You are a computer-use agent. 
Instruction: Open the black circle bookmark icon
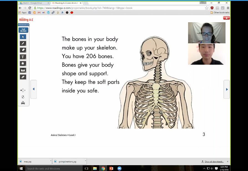coord(67,12)
